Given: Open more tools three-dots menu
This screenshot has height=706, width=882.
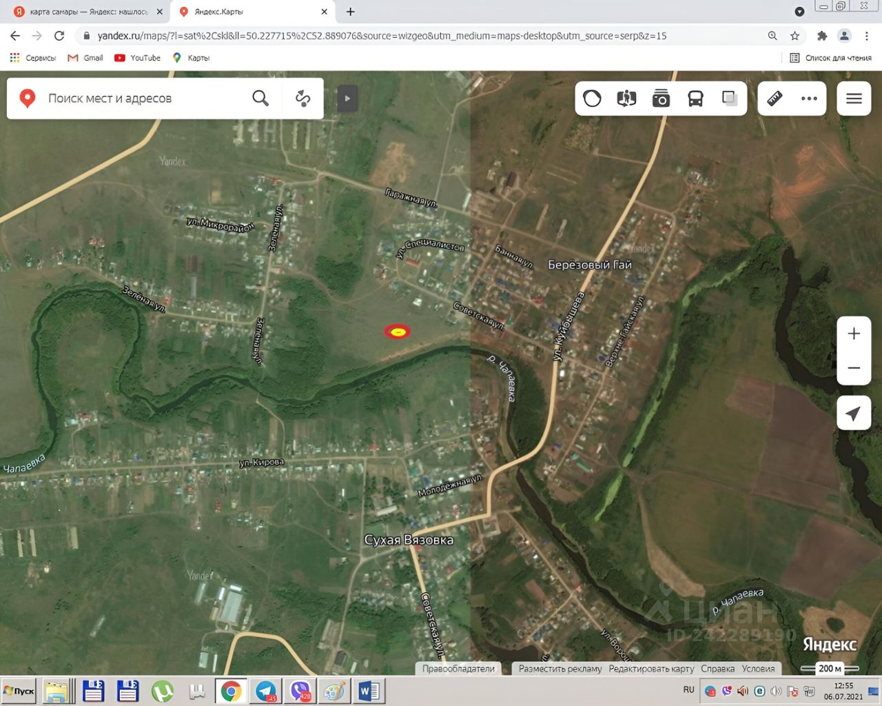Looking at the screenshot, I should (809, 99).
